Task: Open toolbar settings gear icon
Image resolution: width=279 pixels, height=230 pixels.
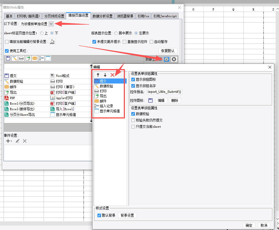Action: (167, 59)
